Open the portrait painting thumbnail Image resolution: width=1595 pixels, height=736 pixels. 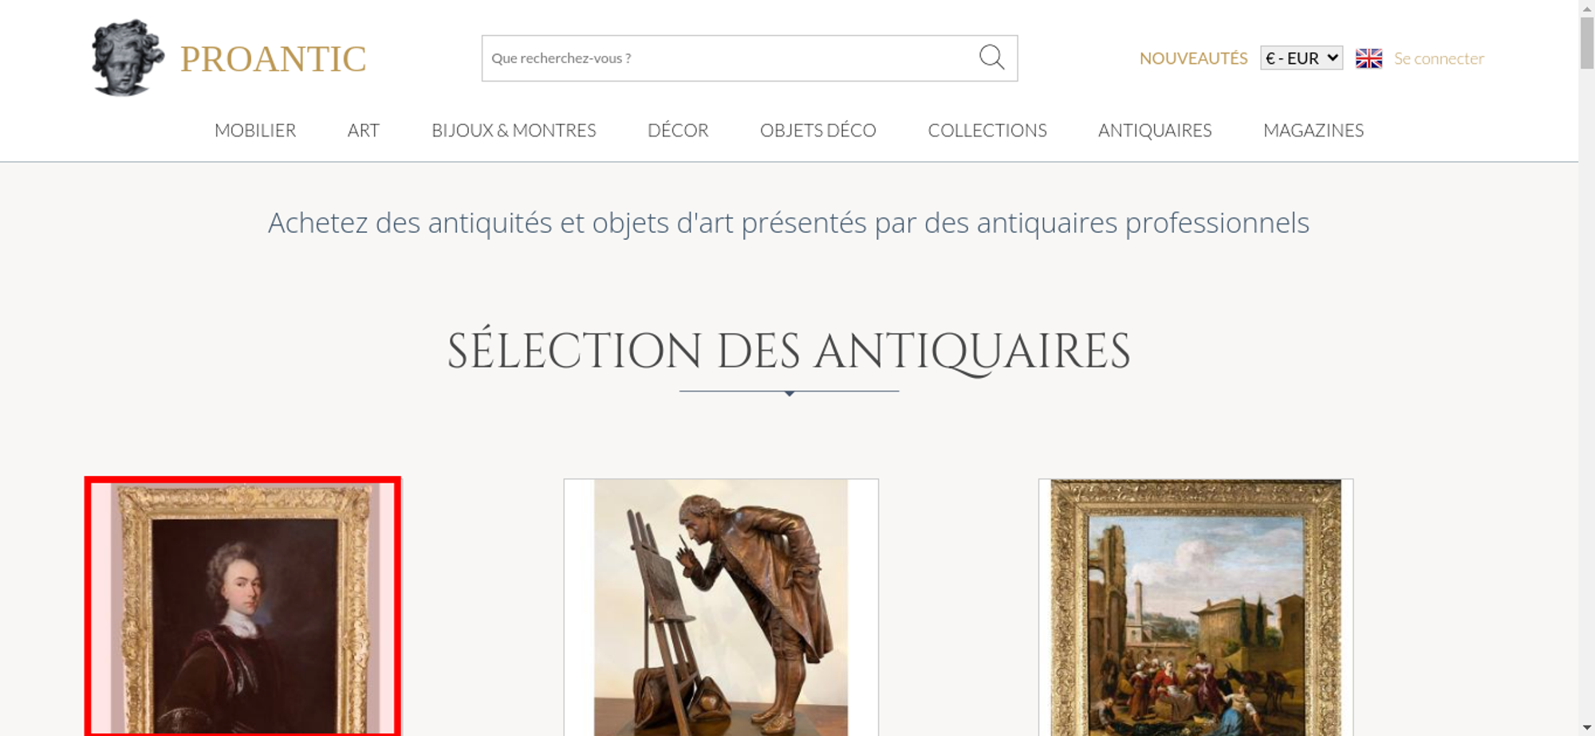[242, 607]
